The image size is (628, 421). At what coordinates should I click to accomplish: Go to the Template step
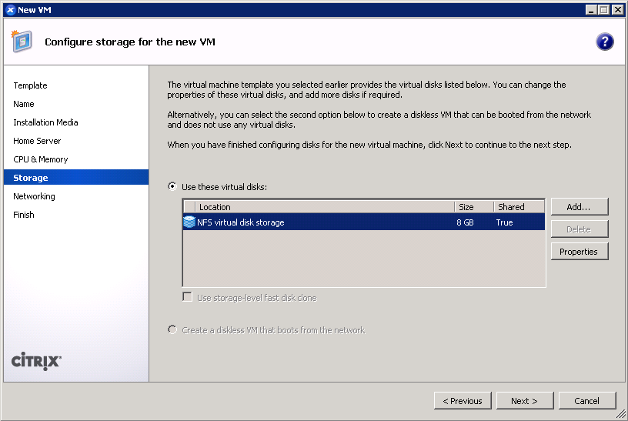pos(31,85)
